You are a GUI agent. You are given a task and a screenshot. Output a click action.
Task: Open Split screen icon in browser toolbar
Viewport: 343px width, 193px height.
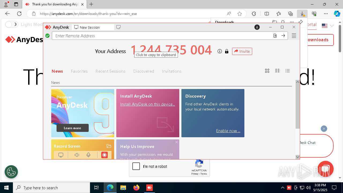click(x=267, y=14)
